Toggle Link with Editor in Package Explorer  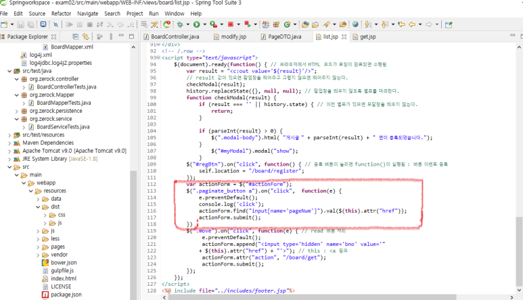[x=86, y=36]
